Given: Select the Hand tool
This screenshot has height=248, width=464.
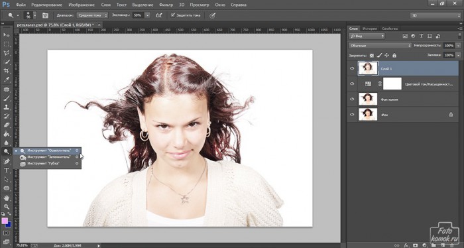Looking at the screenshot, I should pos(6,198).
